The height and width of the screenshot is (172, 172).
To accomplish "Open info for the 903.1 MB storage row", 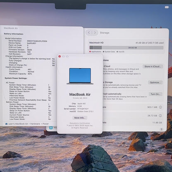I will click(160, 107).
